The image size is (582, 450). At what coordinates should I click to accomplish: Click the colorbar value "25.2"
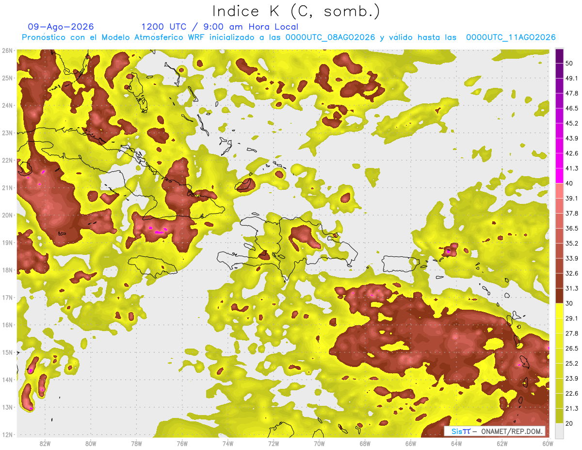click(x=572, y=363)
